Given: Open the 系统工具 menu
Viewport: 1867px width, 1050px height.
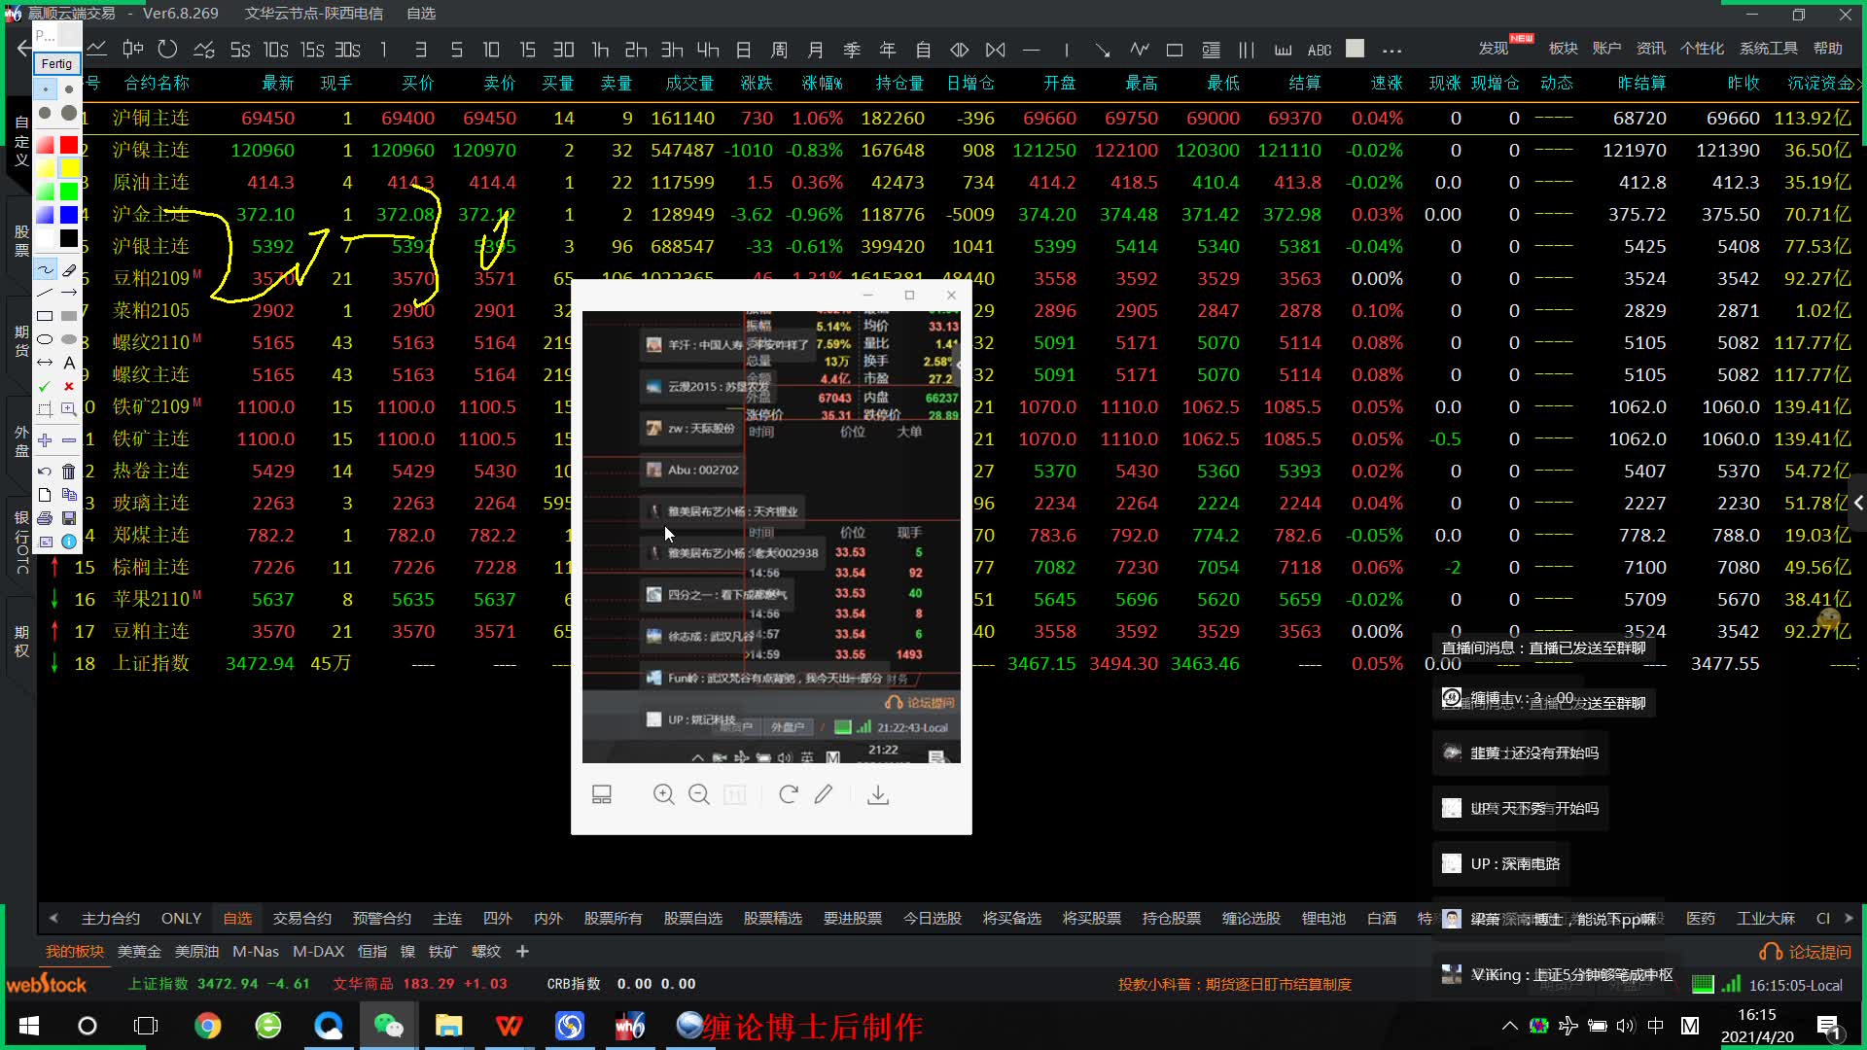Looking at the screenshot, I should coord(1769,48).
